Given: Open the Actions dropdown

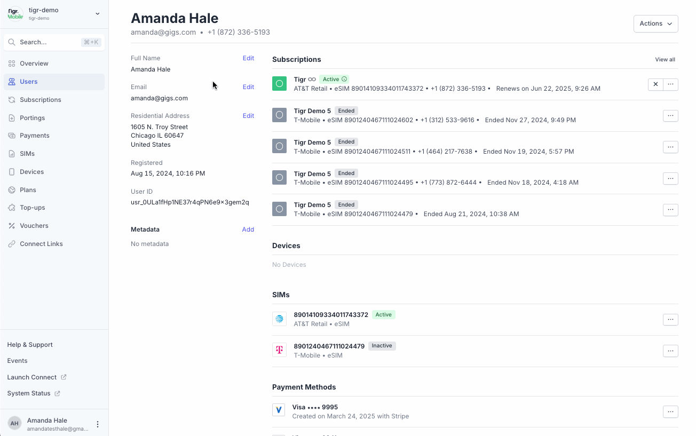Looking at the screenshot, I should [655, 23].
